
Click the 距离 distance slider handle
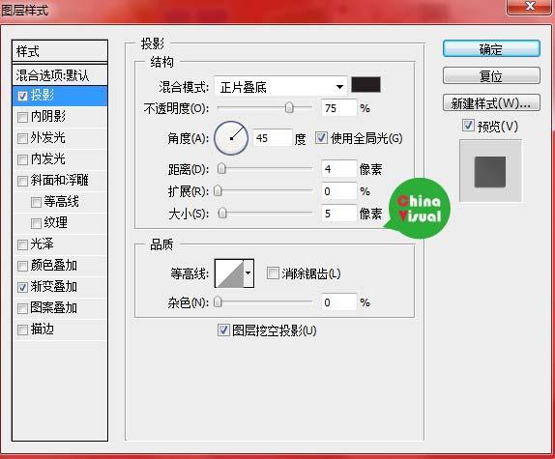(221, 169)
